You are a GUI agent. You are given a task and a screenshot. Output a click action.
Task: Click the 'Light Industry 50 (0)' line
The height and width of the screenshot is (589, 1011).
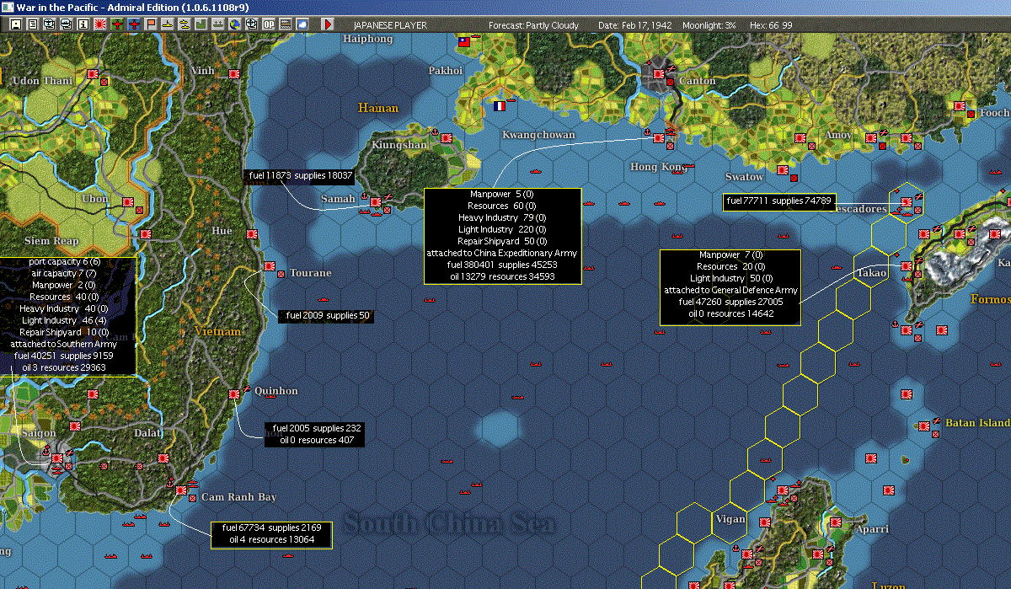tap(730, 279)
